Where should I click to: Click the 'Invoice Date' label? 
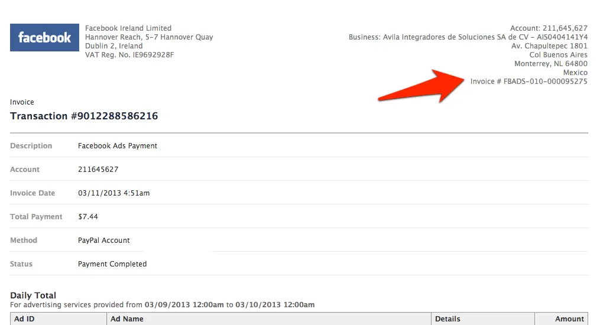[33, 193]
